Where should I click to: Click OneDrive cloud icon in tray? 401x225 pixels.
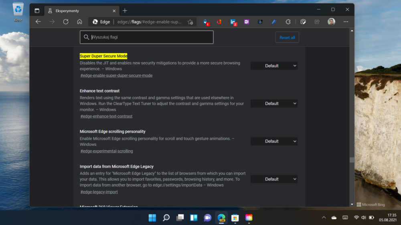(334, 218)
